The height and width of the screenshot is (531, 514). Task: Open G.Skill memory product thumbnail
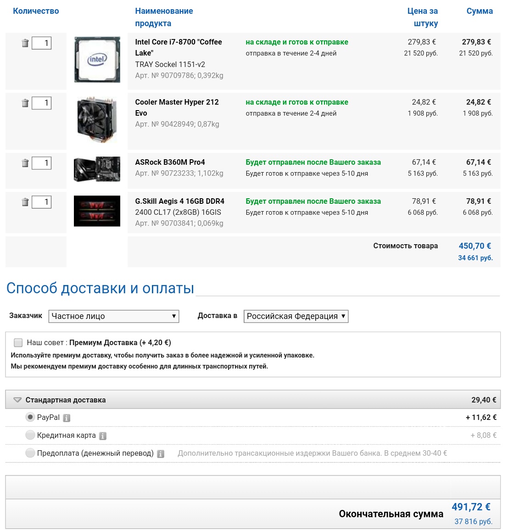[x=97, y=211]
